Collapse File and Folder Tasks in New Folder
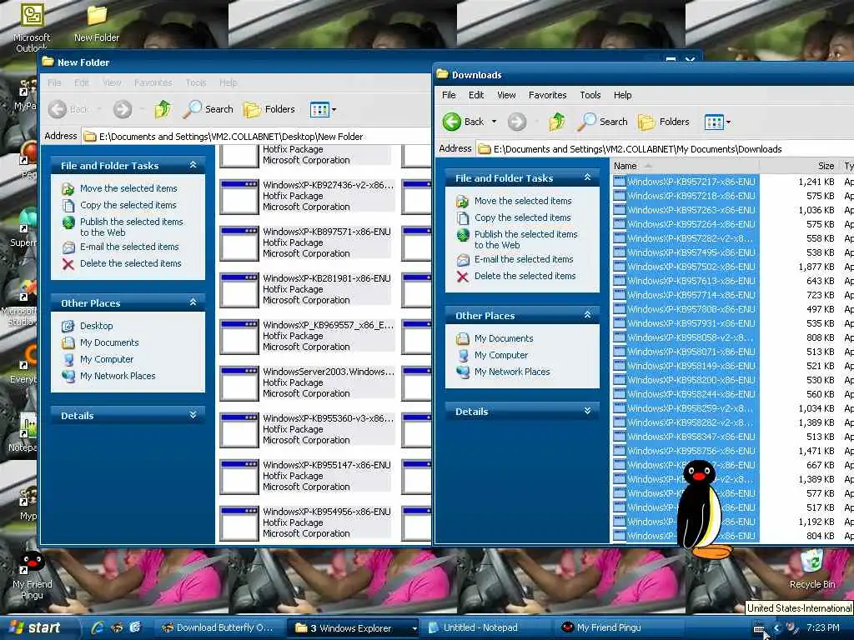 coord(193,165)
